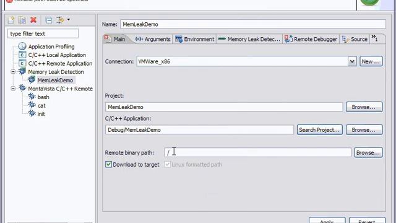This screenshot has width=396, height=223.
Task: Switch to the Arguments tab
Action: (x=153, y=39)
